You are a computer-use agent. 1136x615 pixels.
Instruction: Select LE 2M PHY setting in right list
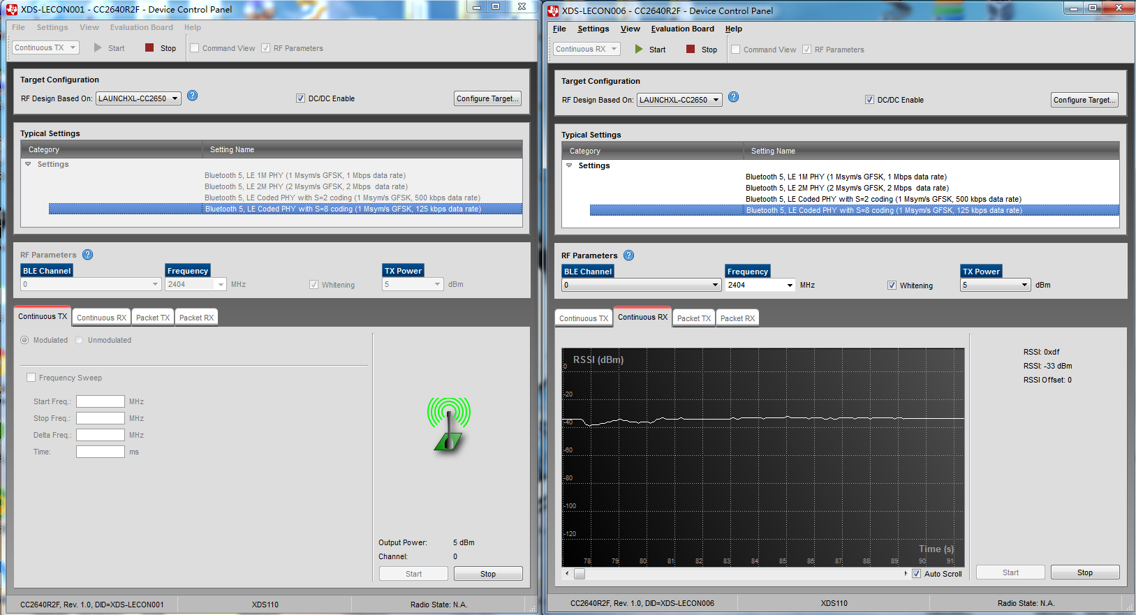pyautogui.click(x=846, y=188)
